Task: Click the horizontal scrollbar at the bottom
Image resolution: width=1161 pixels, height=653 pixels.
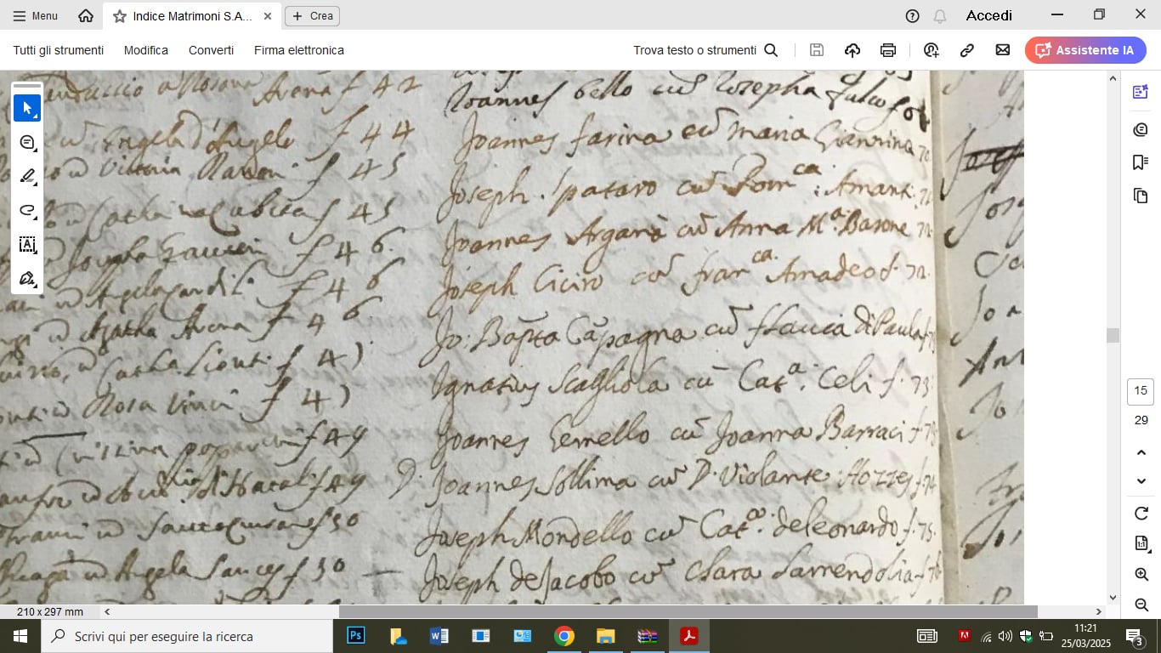Action: click(x=688, y=611)
